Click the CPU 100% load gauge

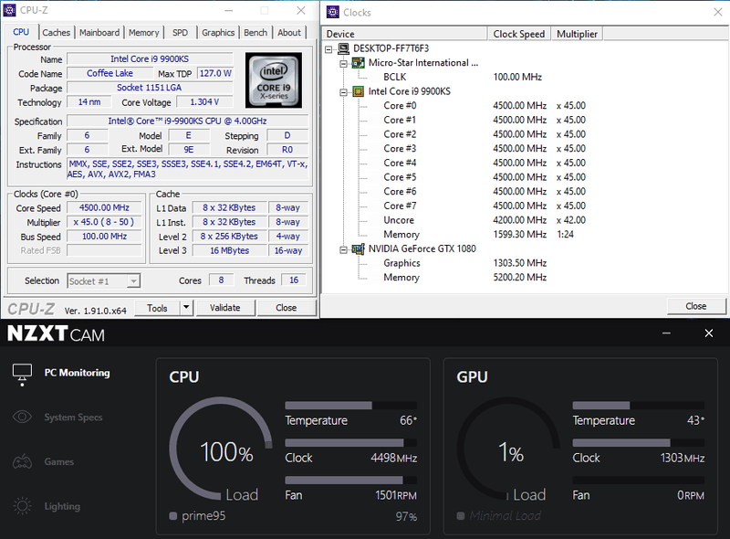tap(221, 449)
